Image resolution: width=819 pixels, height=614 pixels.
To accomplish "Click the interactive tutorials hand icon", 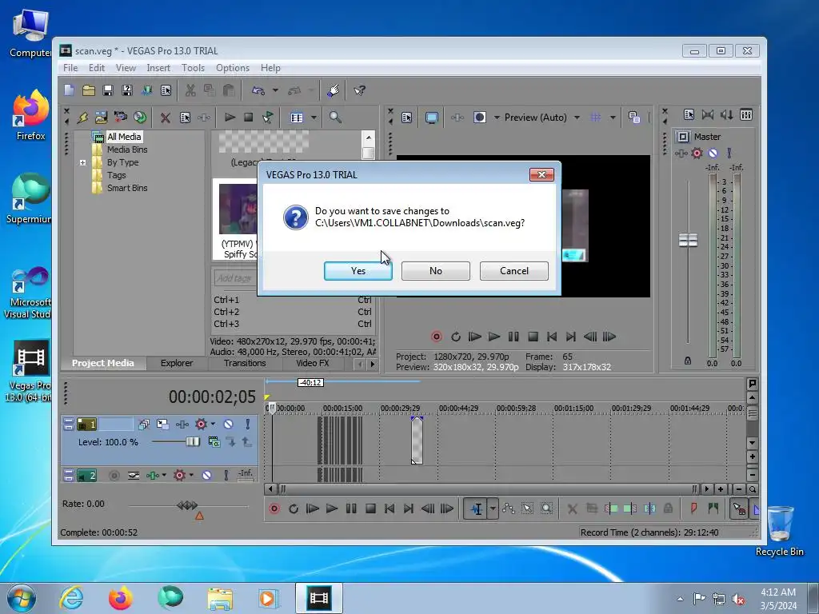I will 334,90.
